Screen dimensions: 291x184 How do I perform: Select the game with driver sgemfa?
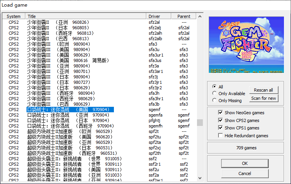(68, 115)
